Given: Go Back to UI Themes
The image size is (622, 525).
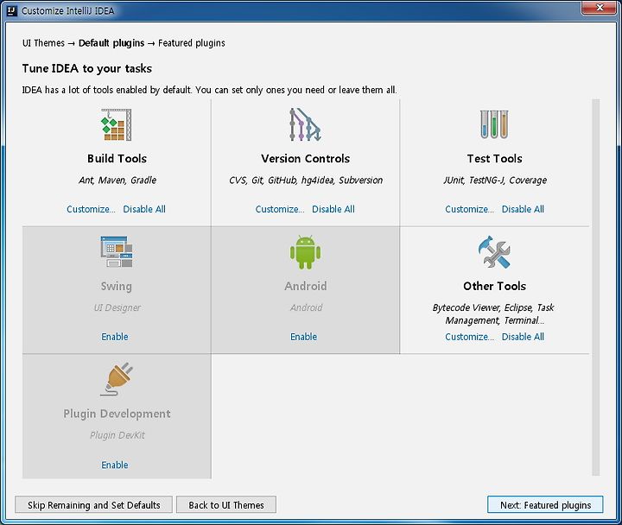Looking at the screenshot, I should (x=226, y=505).
